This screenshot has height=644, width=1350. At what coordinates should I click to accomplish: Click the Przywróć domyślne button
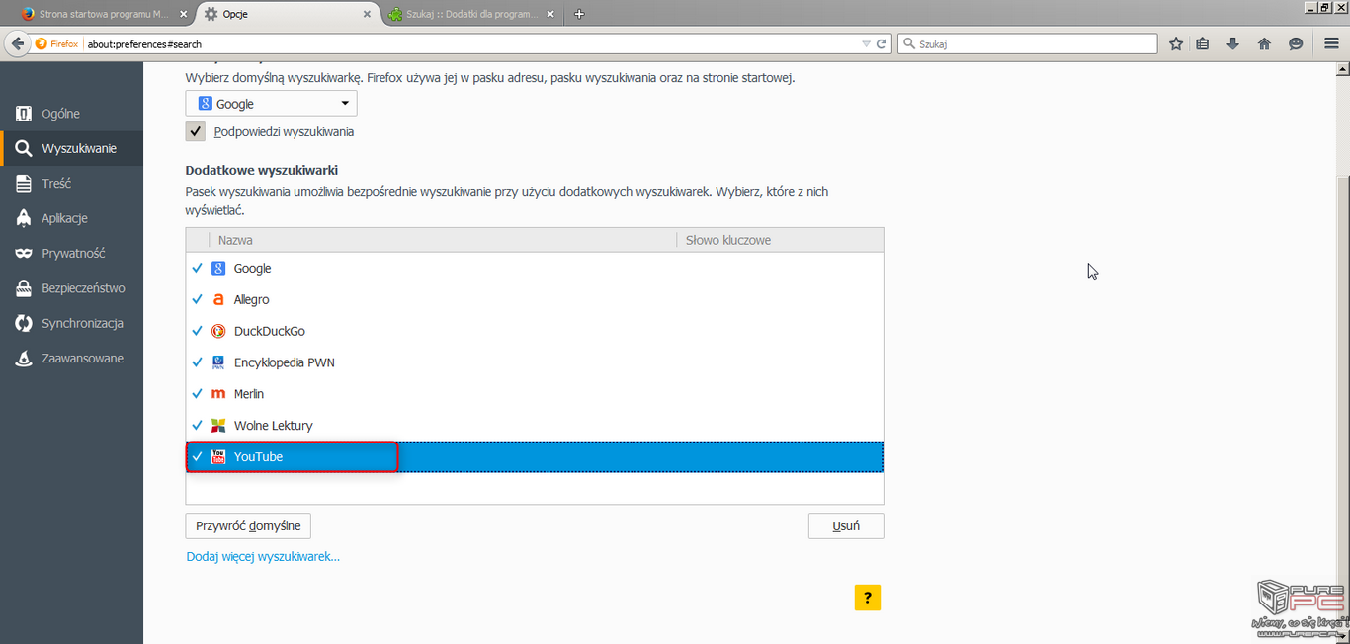(248, 526)
